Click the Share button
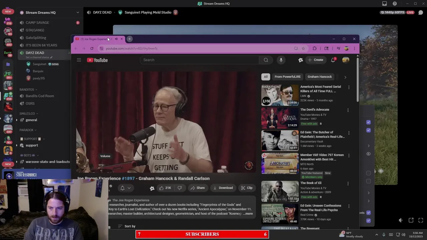 pos(197,188)
